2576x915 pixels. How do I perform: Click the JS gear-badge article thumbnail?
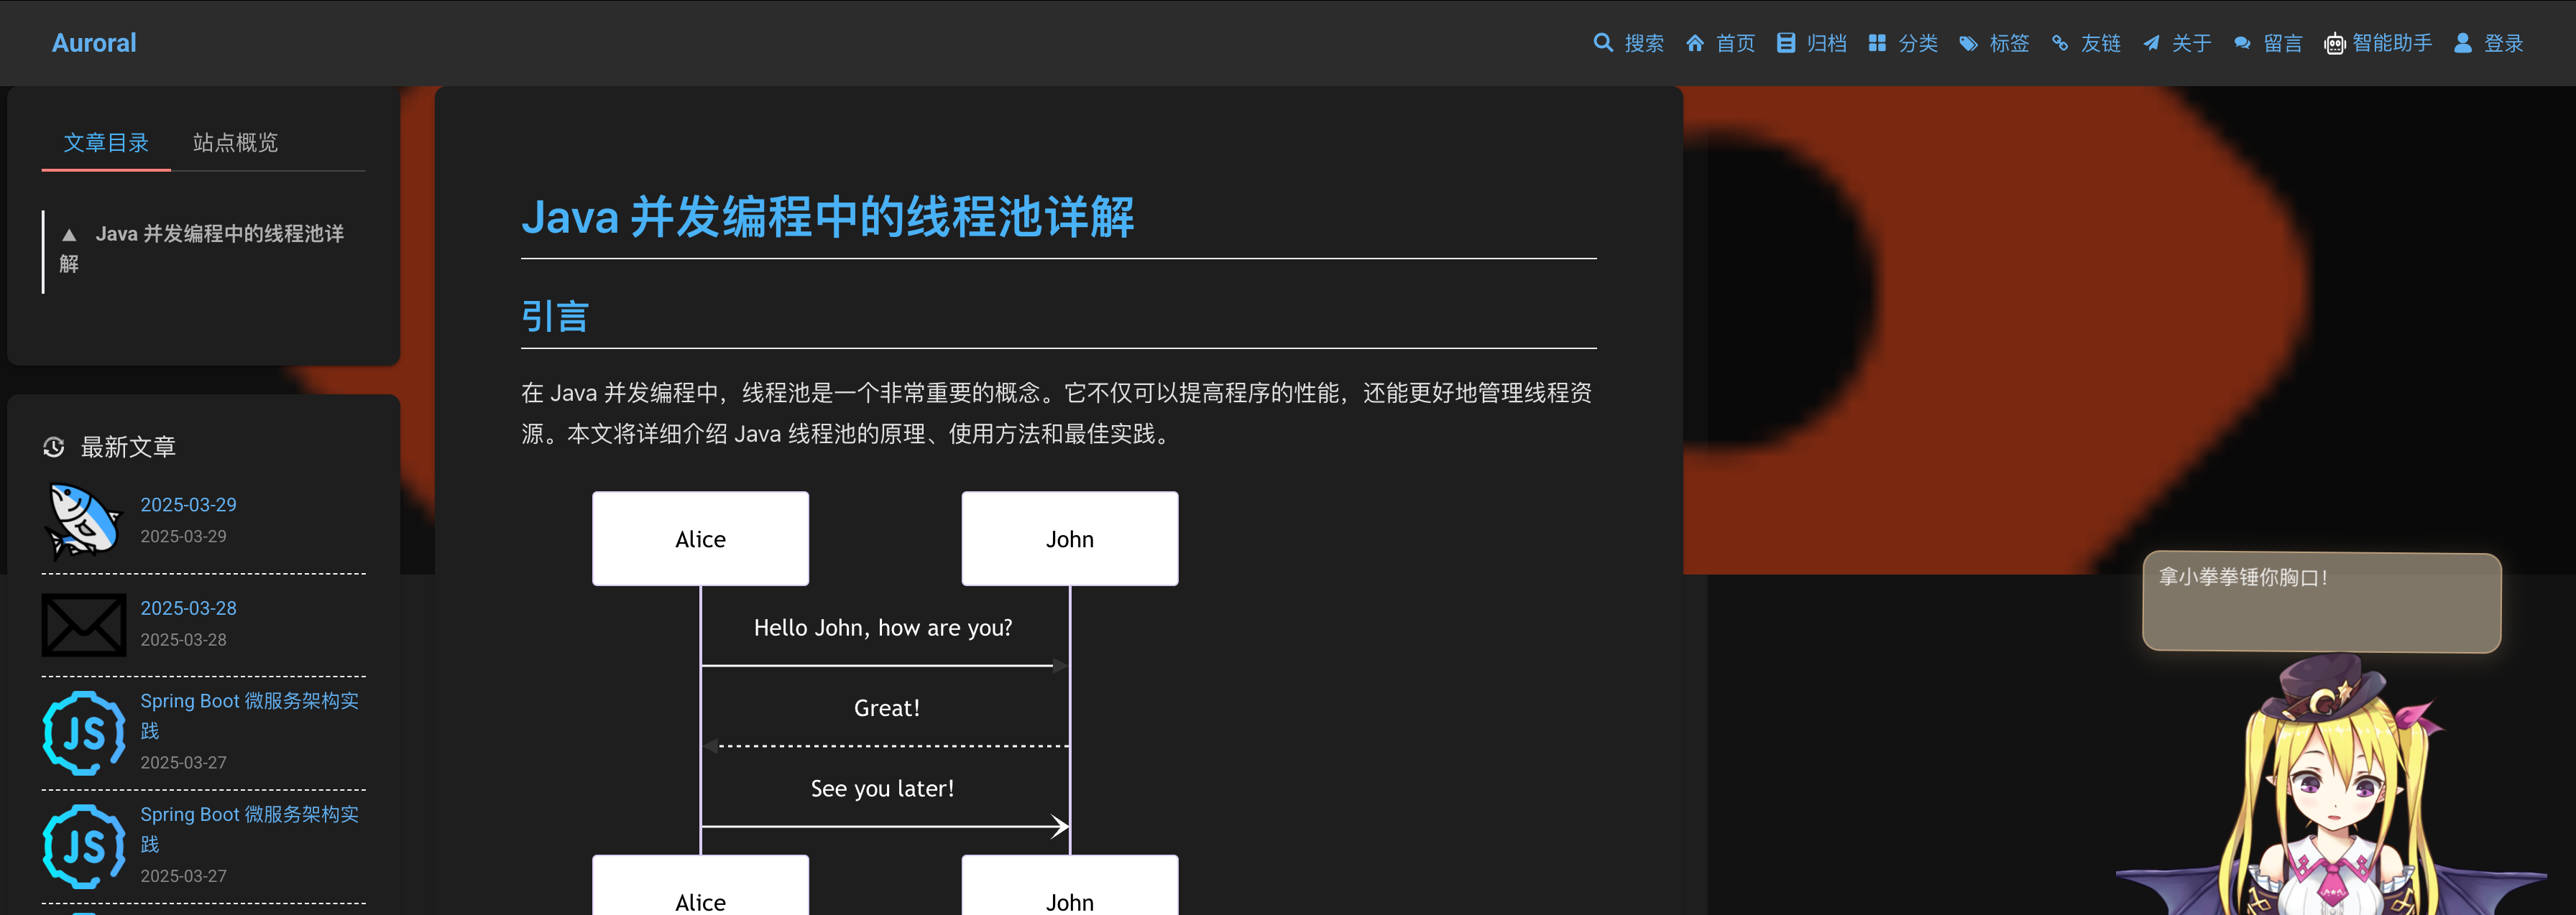click(84, 732)
